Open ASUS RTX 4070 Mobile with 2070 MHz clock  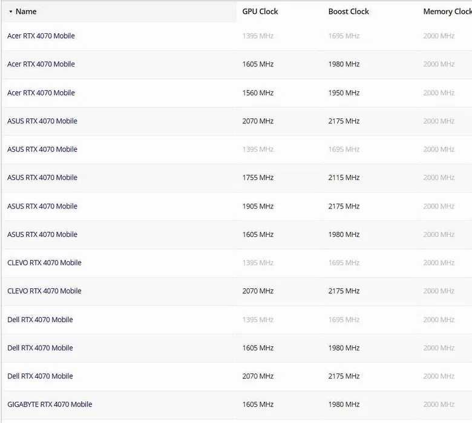click(42, 121)
